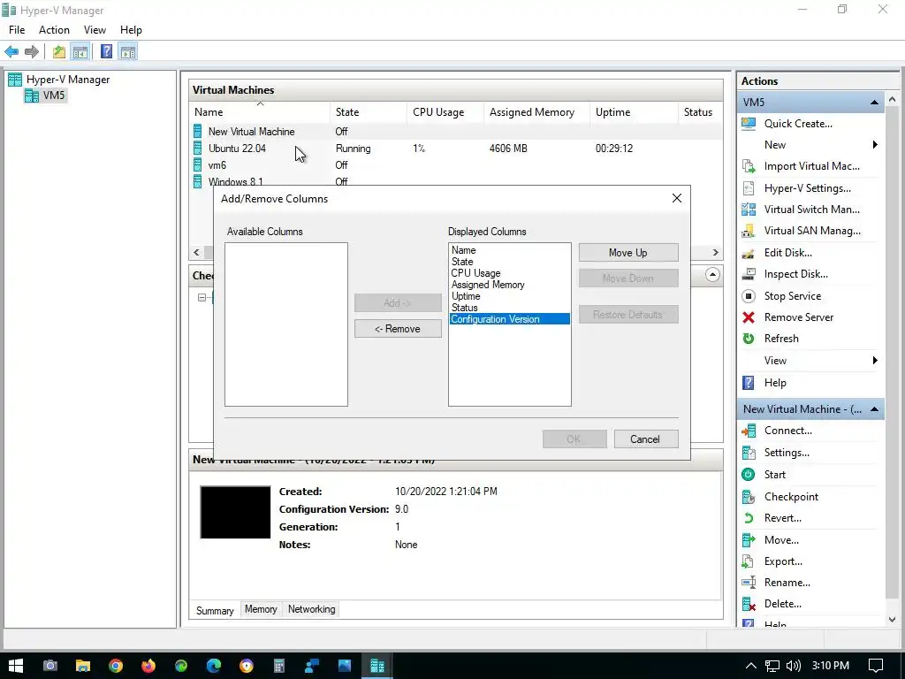Screen dimensions: 905x679
Task: Expand the New submenu arrow in Actions
Action: tap(875, 145)
